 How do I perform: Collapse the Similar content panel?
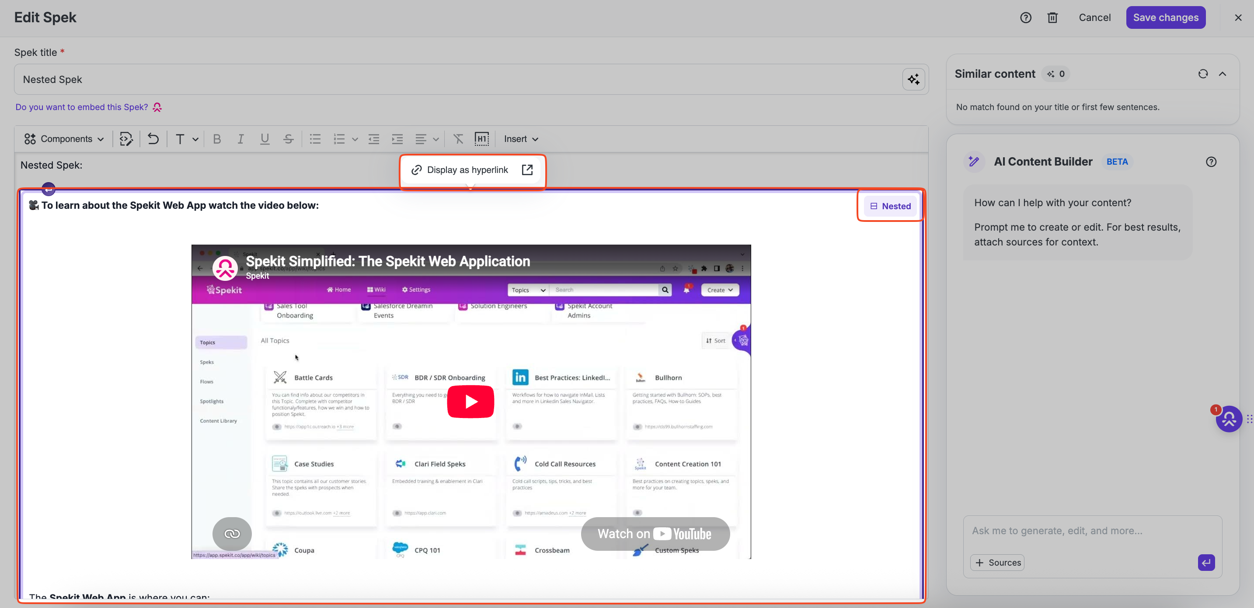(1223, 74)
